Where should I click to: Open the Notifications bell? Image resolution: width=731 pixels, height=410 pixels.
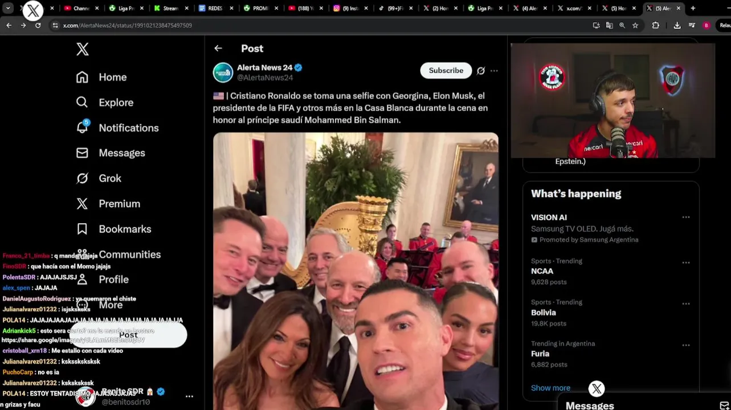point(83,127)
